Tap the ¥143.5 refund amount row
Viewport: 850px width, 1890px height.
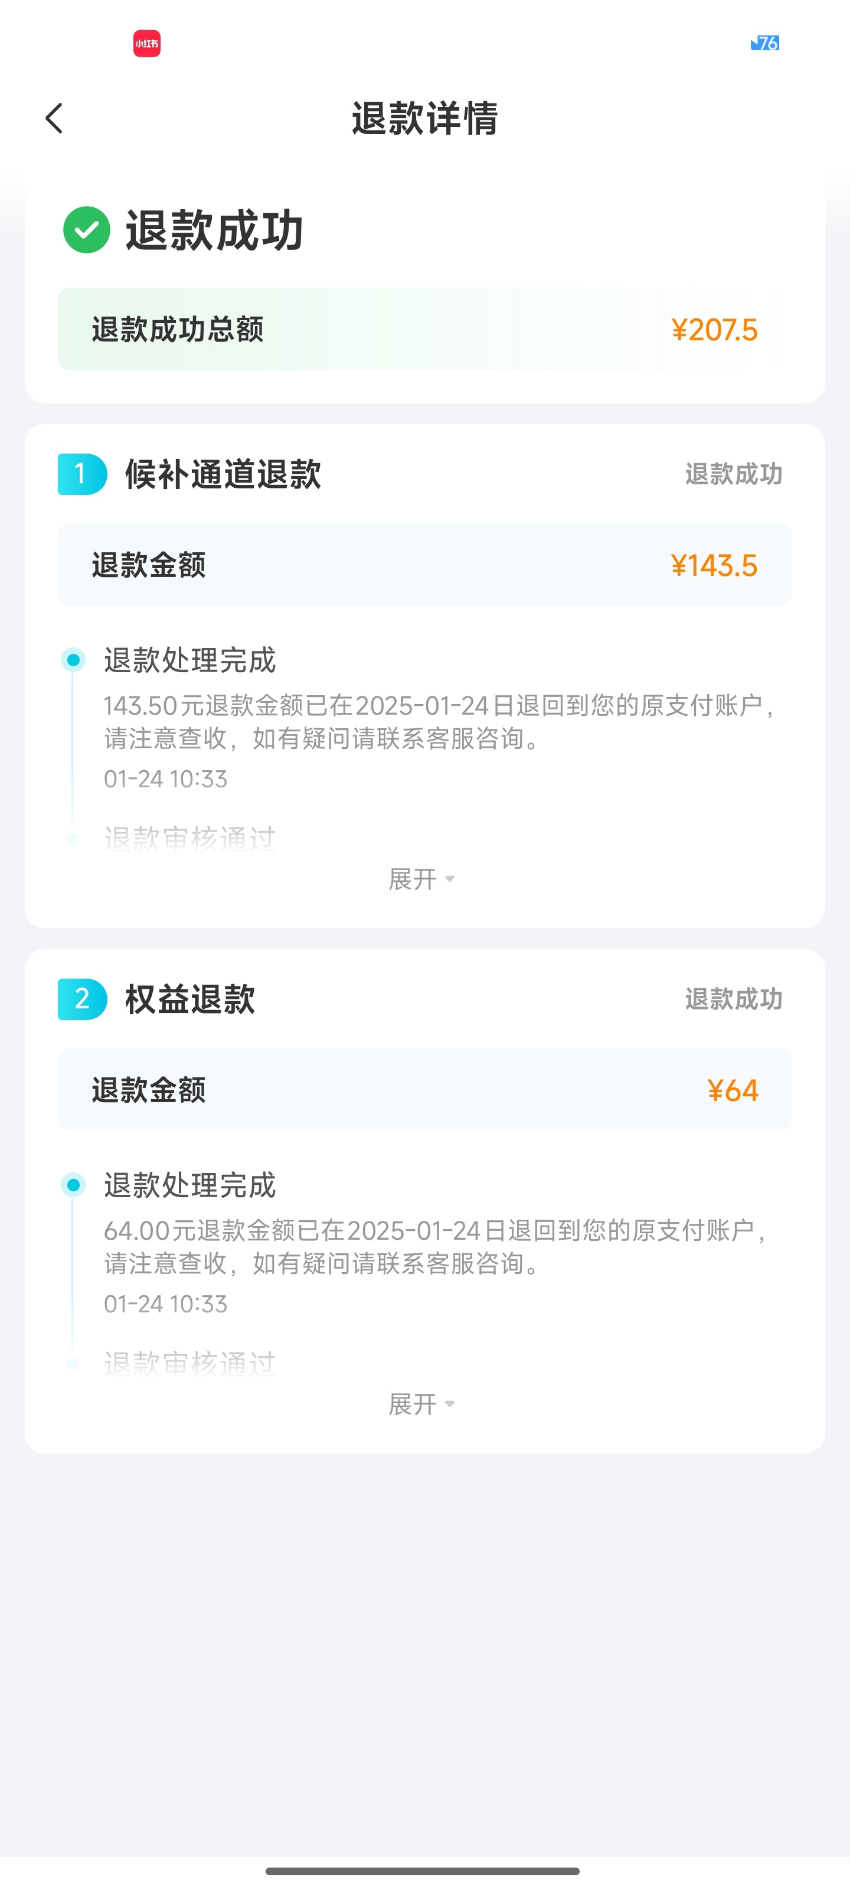pyautogui.click(x=424, y=565)
